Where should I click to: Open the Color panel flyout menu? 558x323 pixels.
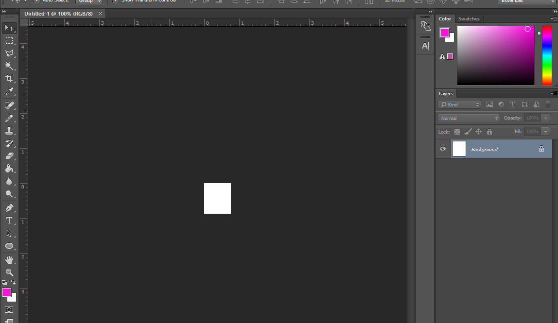(x=554, y=19)
